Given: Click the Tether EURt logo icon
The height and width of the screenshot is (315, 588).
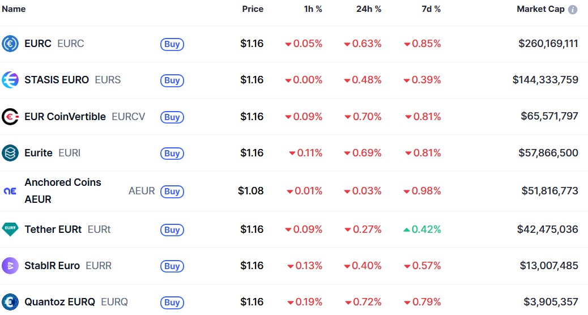Looking at the screenshot, I should [10, 229].
